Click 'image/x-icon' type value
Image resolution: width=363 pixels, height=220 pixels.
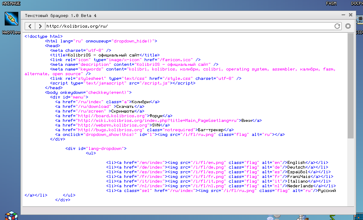click(124, 60)
